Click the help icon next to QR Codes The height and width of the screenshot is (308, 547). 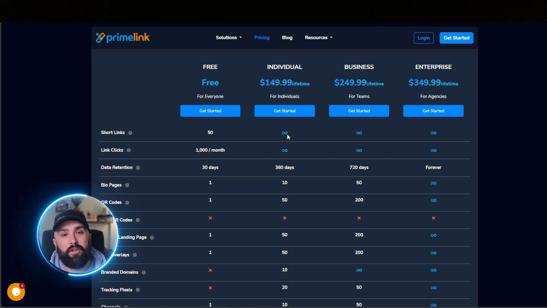tap(127, 202)
